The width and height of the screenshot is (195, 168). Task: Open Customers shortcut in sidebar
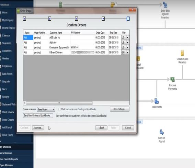(7, 51)
